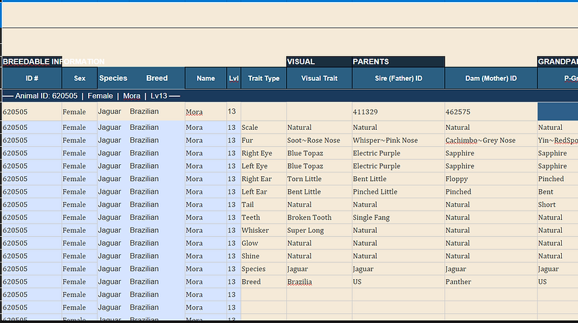Click the Sex column header
This screenshot has height=323, width=578.
(x=79, y=78)
